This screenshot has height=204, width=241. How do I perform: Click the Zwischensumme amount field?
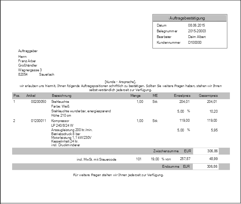point(206,152)
